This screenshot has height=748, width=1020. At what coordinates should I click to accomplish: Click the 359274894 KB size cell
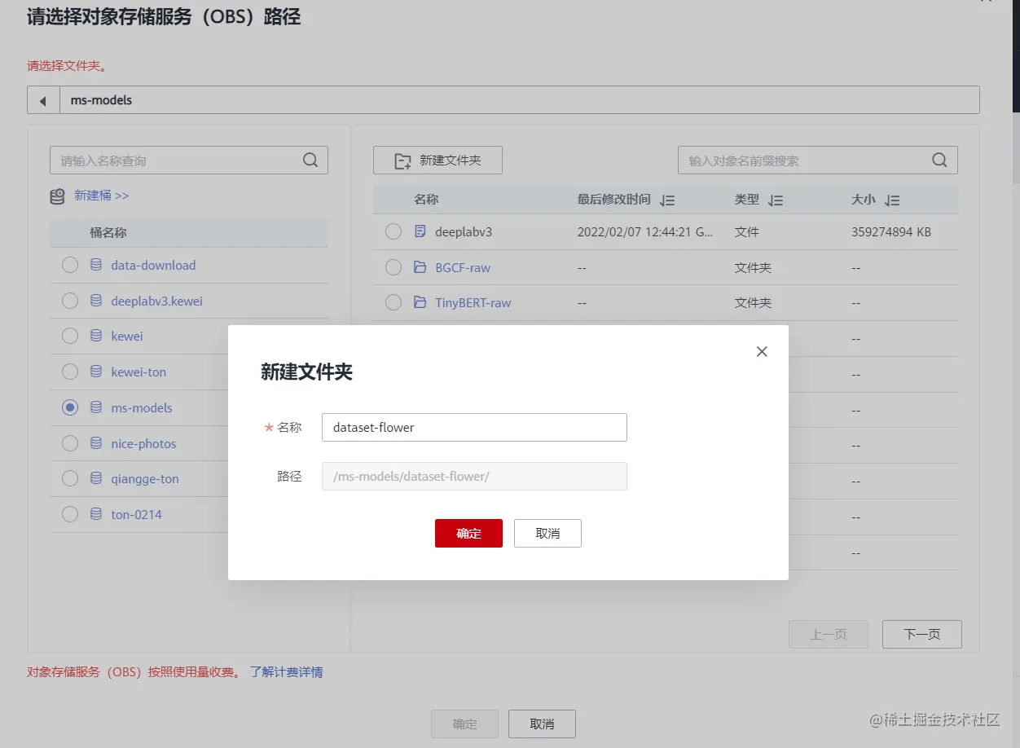pyautogui.click(x=891, y=231)
